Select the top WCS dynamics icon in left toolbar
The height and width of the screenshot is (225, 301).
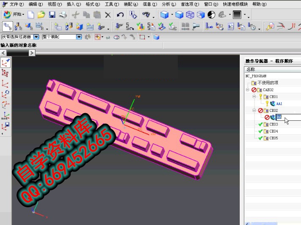tap(6, 62)
